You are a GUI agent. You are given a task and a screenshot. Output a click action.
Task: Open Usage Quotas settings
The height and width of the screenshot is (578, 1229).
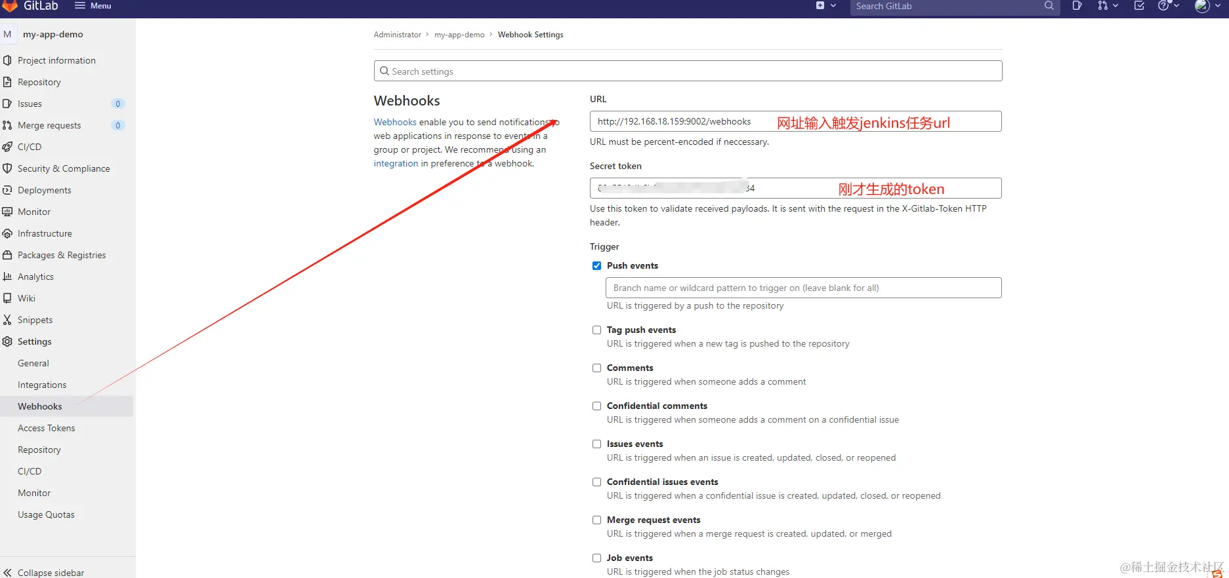point(46,514)
